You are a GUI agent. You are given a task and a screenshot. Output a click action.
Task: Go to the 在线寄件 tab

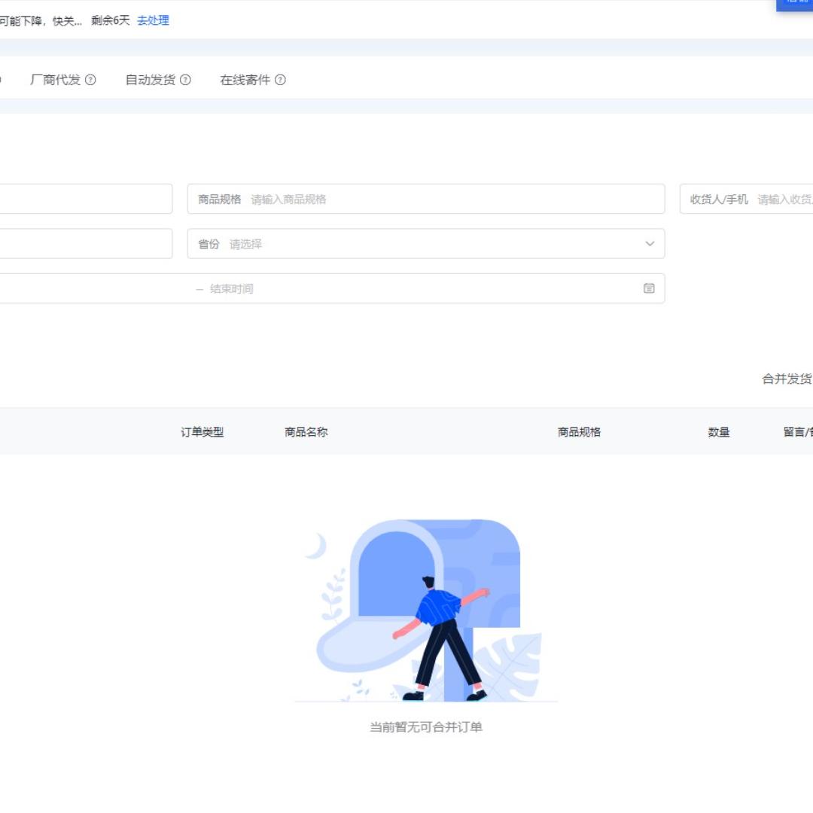tap(245, 80)
